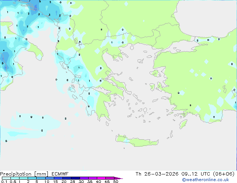The height and width of the screenshot is (183, 237).
Task: Click the legend label "25"
Action: point(73,182)
